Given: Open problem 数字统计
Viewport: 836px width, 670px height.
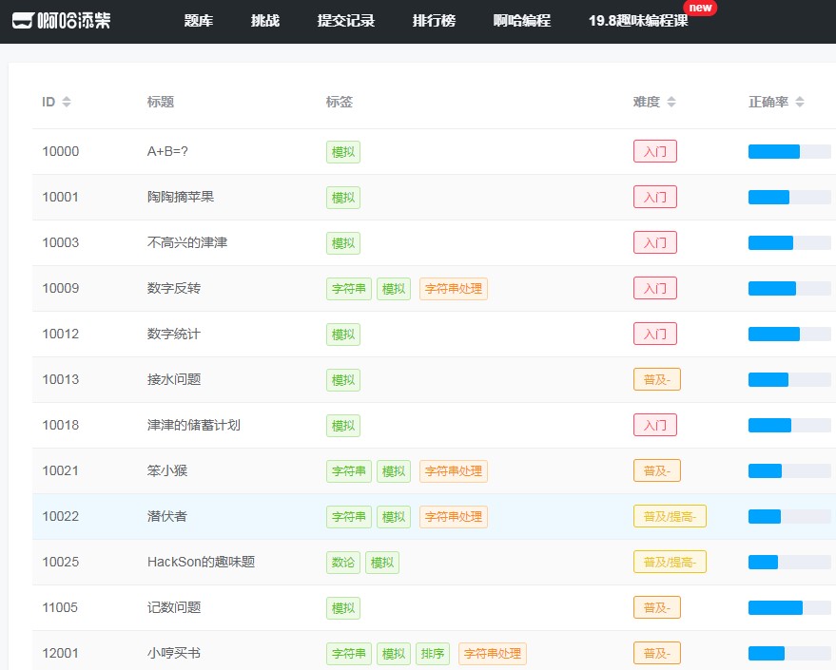Looking at the screenshot, I should pyautogui.click(x=174, y=334).
